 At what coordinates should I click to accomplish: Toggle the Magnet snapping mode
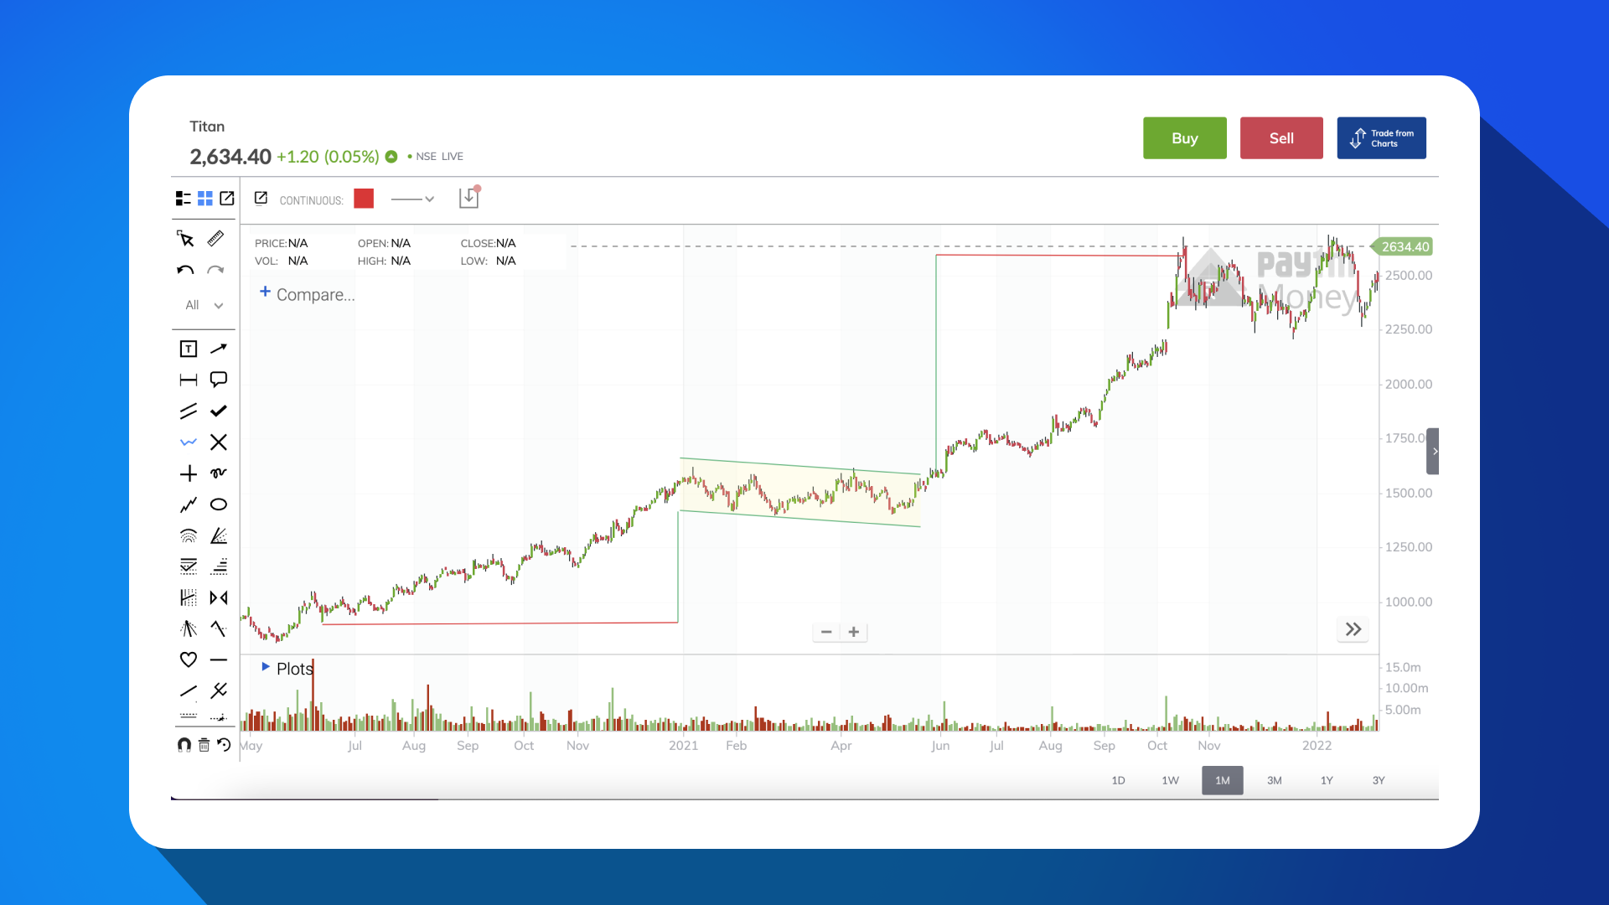[x=184, y=745]
